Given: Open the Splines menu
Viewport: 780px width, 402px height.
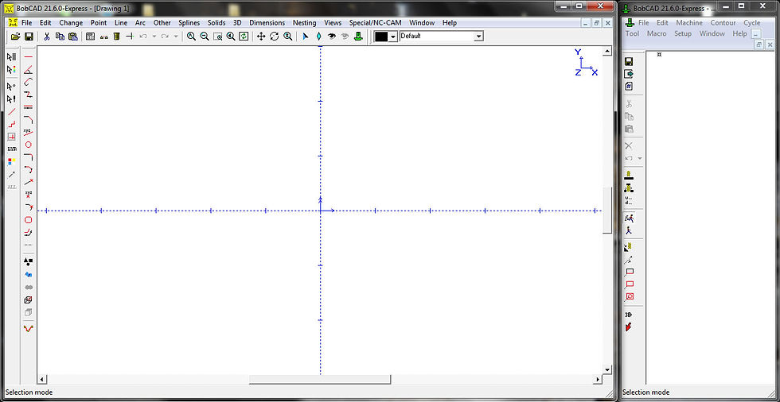Looking at the screenshot, I should [x=189, y=23].
